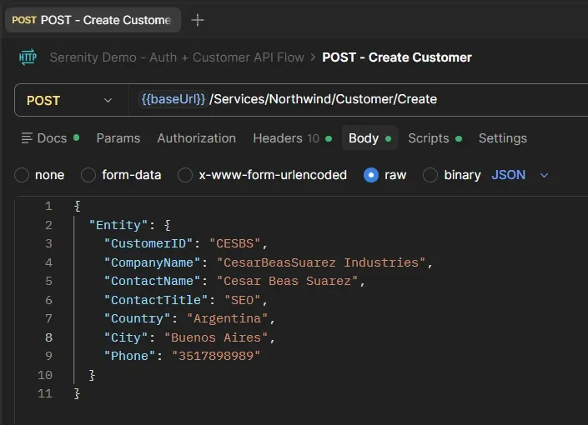Image resolution: width=588 pixels, height=425 pixels.
Task: Select the Body tab
Action: [x=369, y=138]
